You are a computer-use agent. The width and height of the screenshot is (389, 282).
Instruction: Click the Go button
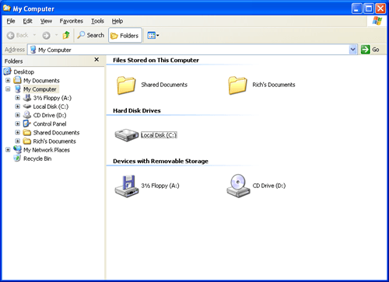click(x=370, y=50)
